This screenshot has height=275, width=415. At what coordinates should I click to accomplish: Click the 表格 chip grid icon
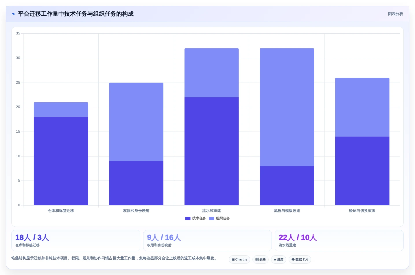[x=257, y=260]
